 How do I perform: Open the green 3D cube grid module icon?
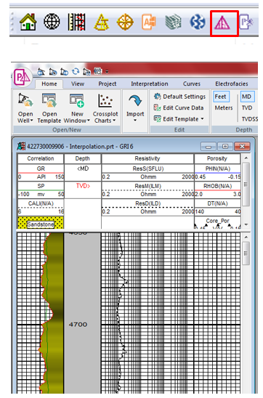(x=174, y=22)
